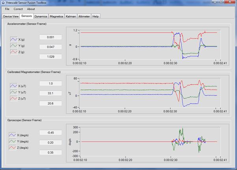
Task: Switch to the Altimeter tab
Action: [x=84, y=16]
